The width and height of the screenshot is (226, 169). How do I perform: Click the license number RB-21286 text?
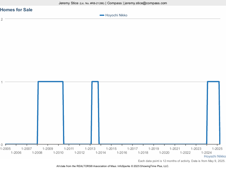coord(92,3)
